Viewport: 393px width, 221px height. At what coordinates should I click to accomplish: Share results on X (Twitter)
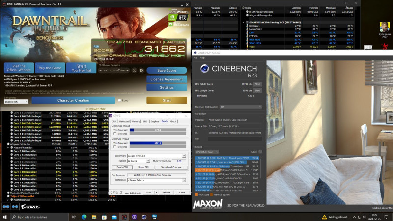[x=134, y=70]
